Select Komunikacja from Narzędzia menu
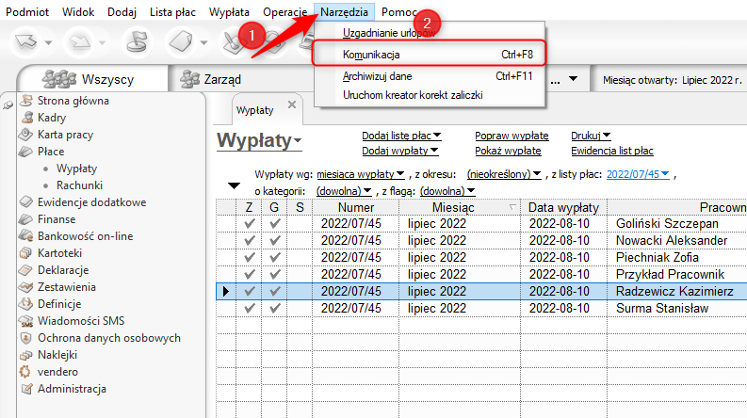The width and height of the screenshot is (747, 418). [429, 55]
